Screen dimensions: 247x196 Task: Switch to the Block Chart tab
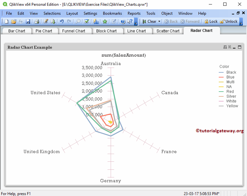click(106, 31)
